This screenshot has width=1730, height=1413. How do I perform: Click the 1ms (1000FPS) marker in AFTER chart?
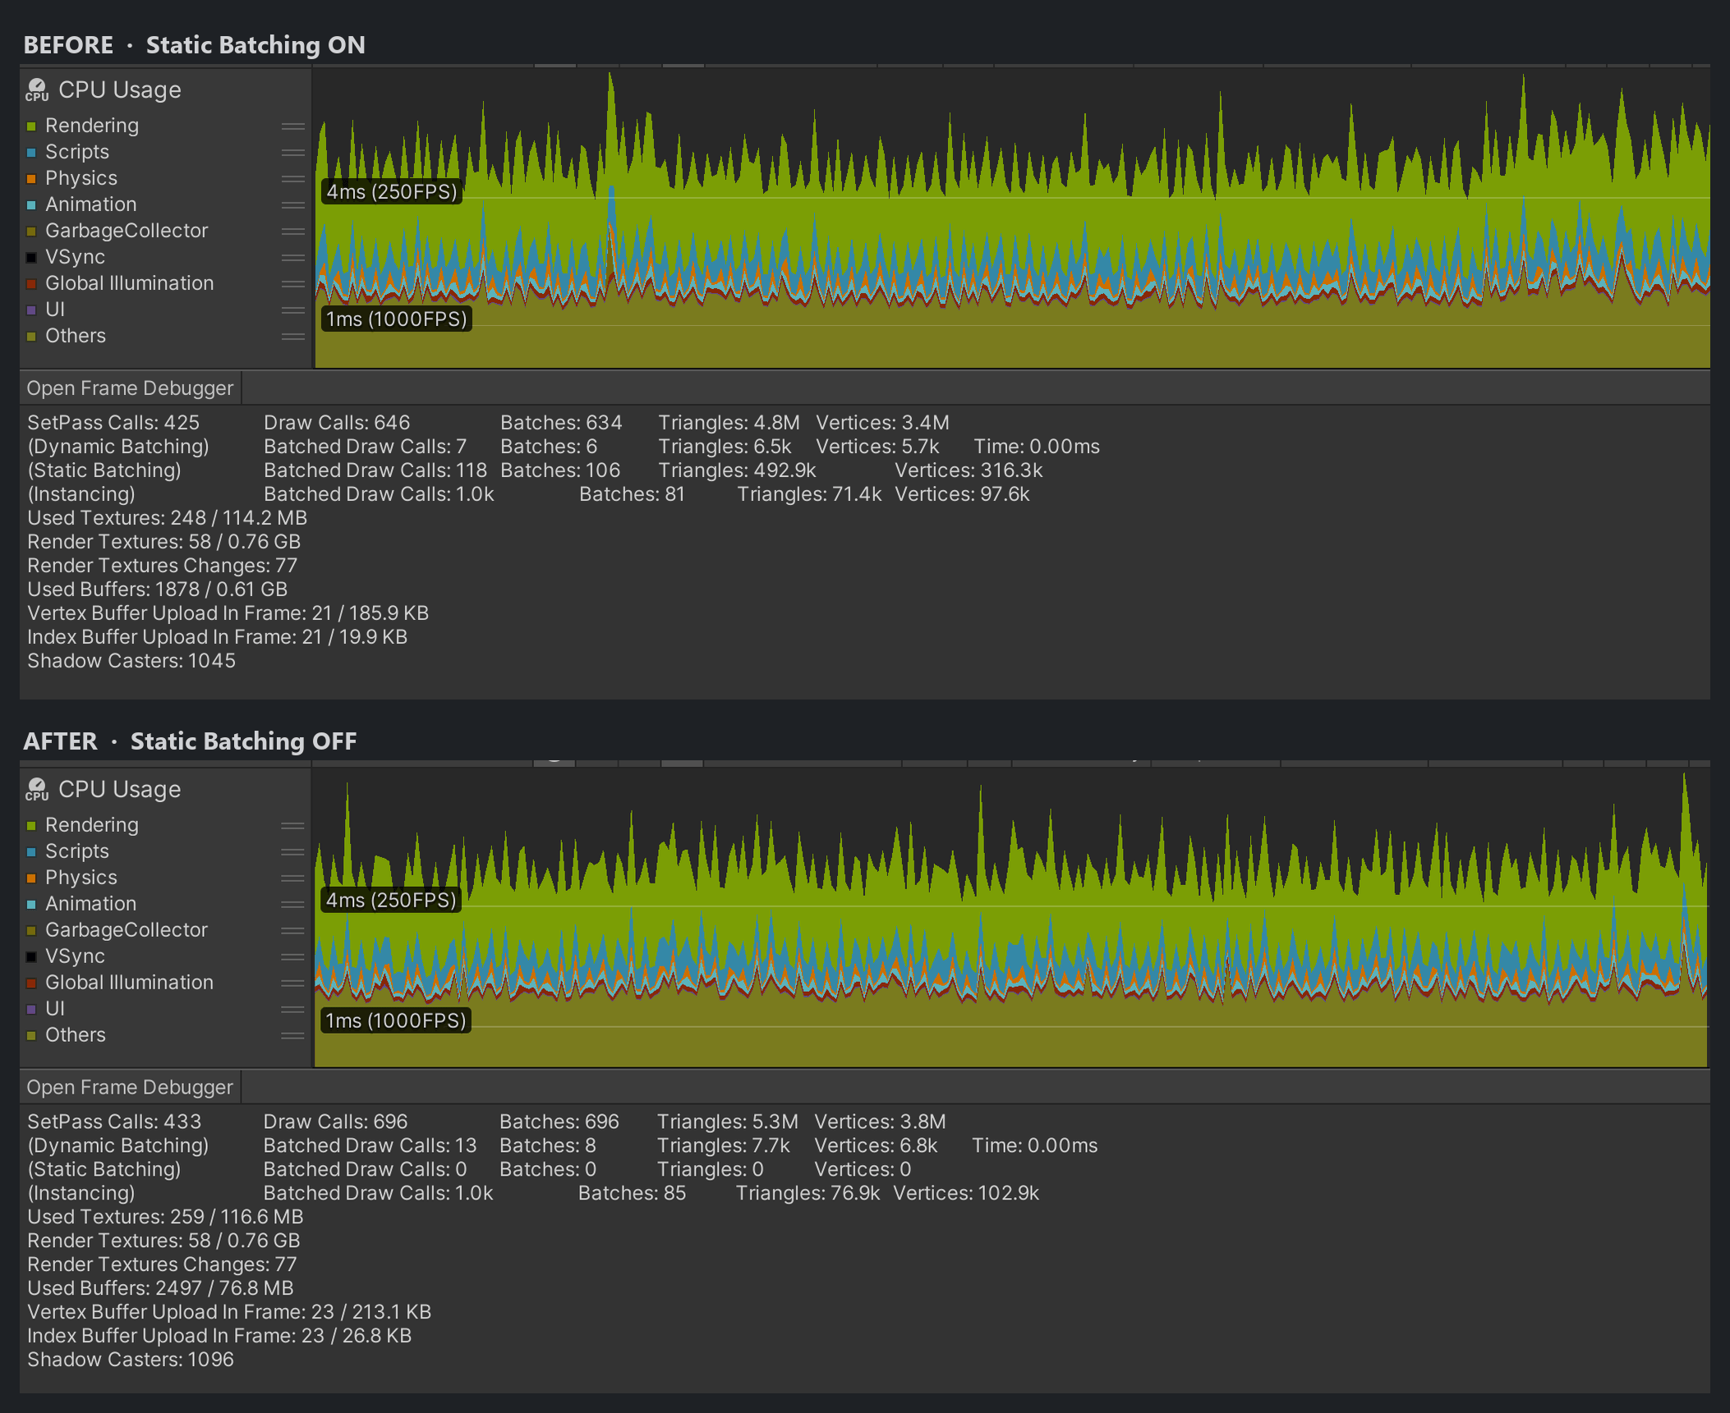tap(395, 1021)
